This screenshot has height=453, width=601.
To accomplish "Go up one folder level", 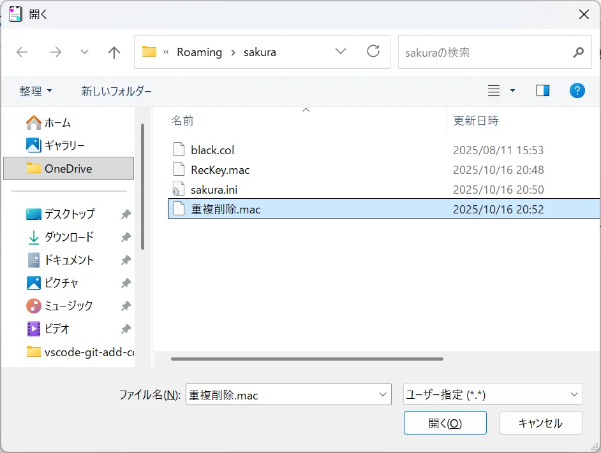I will coord(114,52).
